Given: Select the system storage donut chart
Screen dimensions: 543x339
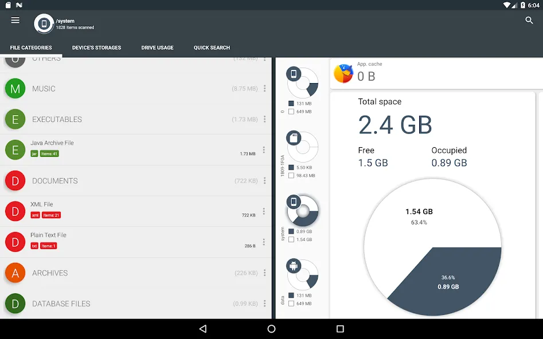Looking at the screenshot, I should click(302, 211).
